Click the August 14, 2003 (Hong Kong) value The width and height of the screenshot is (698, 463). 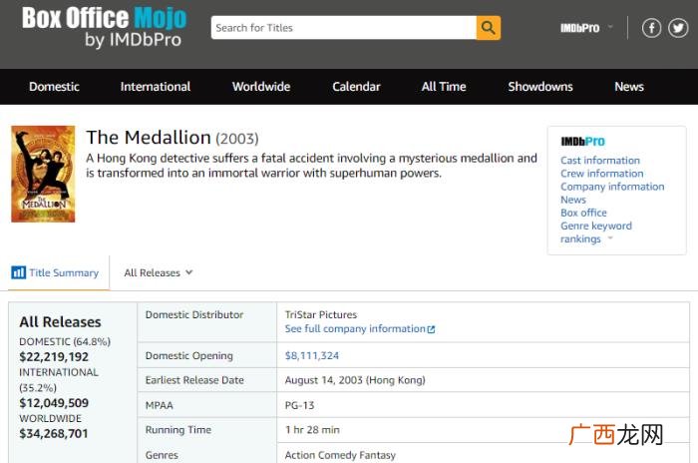click(x=355, y=380)
